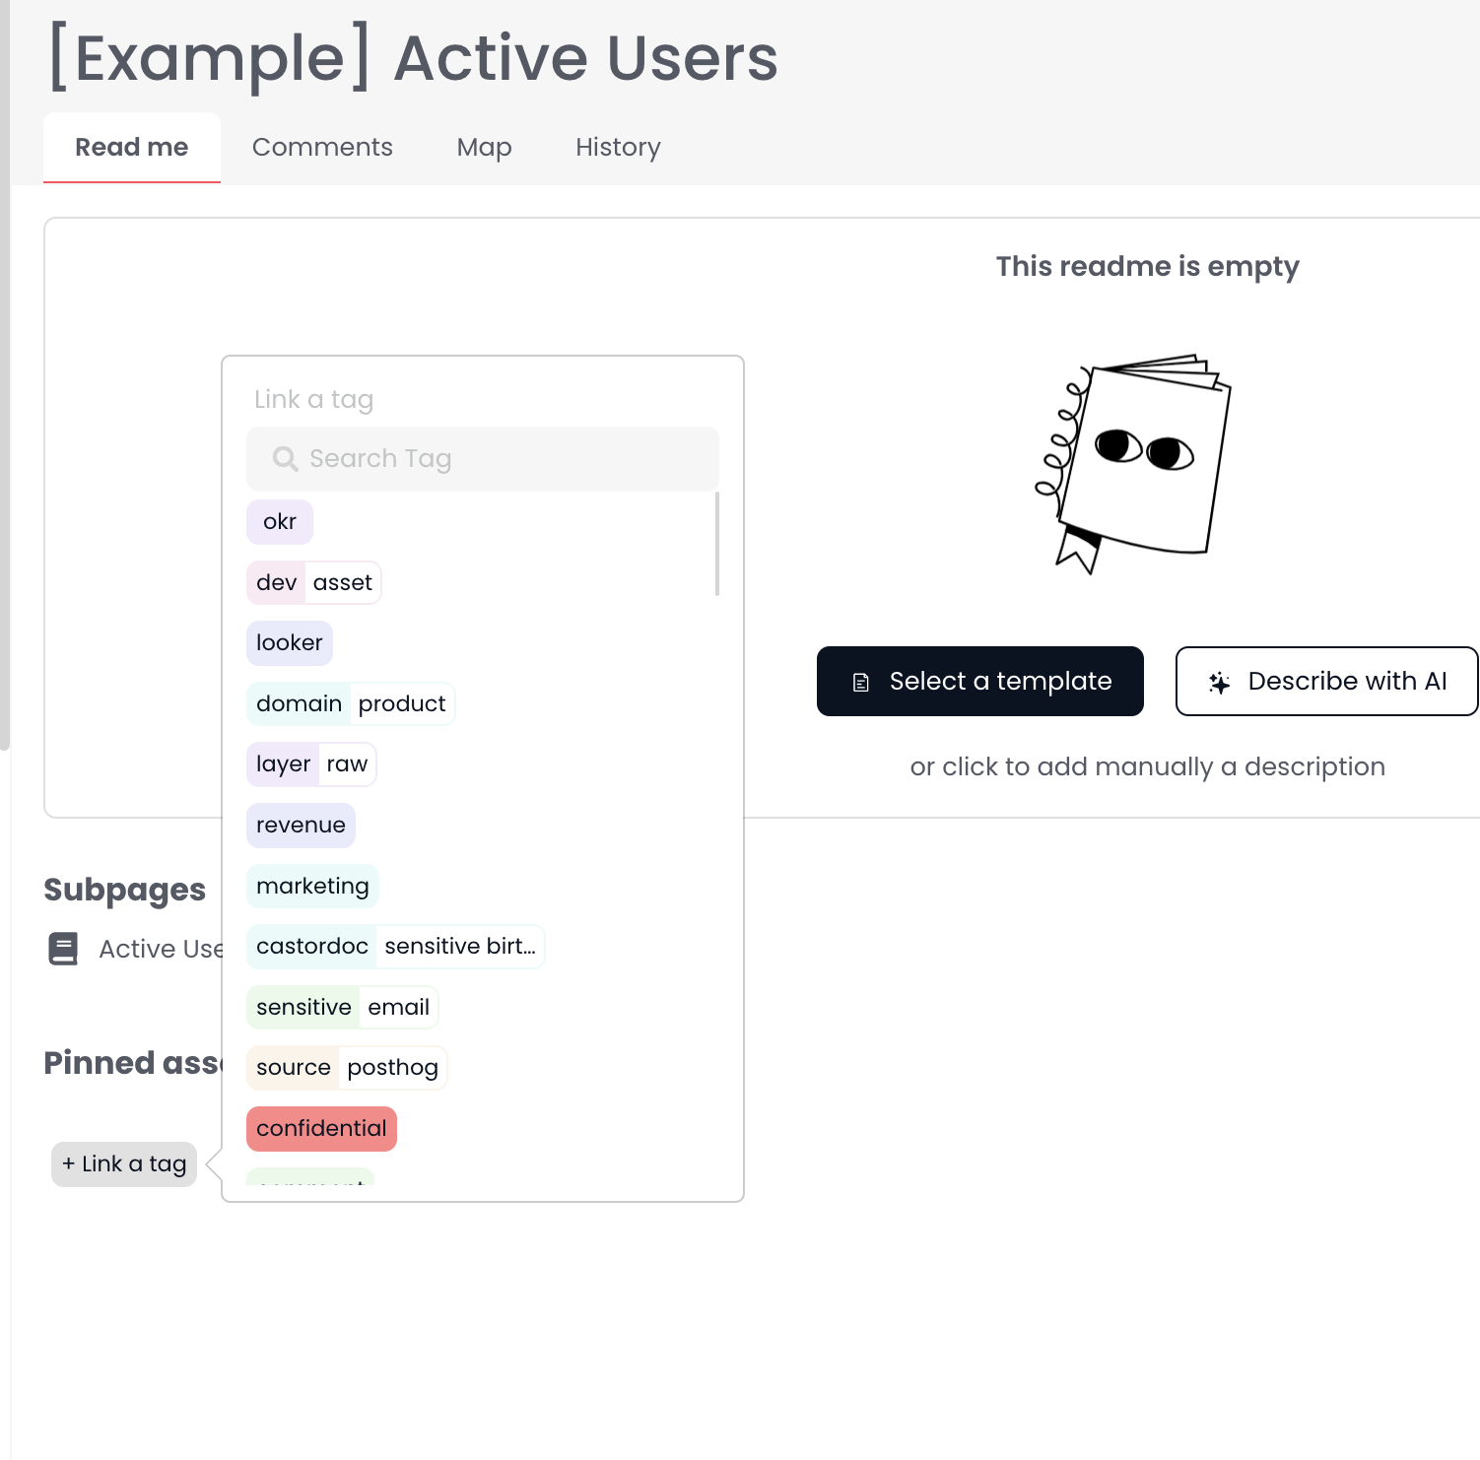
Task: Open the History tab
Action: pyautogui.click(x=618, y=148)
